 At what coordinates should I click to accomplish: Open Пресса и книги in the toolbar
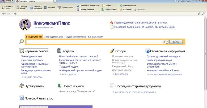(109, 10)
